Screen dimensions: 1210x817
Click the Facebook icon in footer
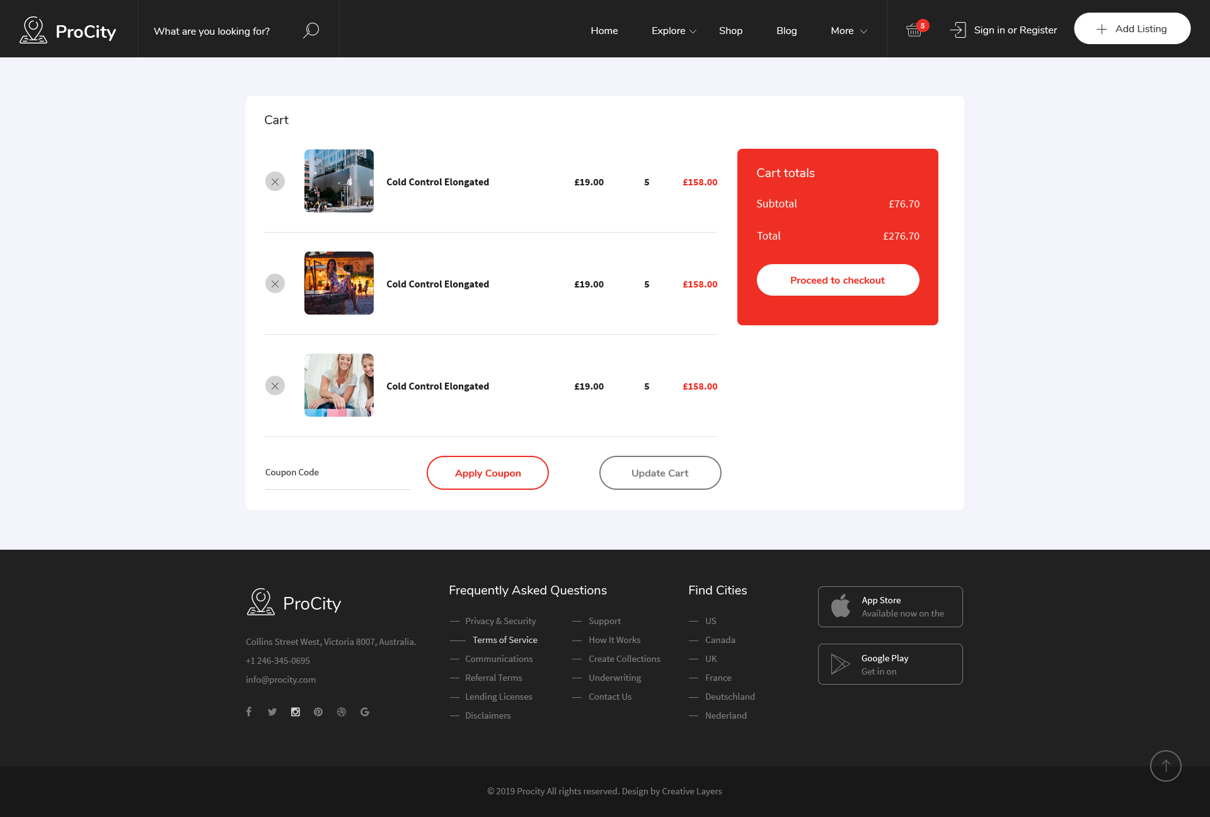(x=249, y=712)
